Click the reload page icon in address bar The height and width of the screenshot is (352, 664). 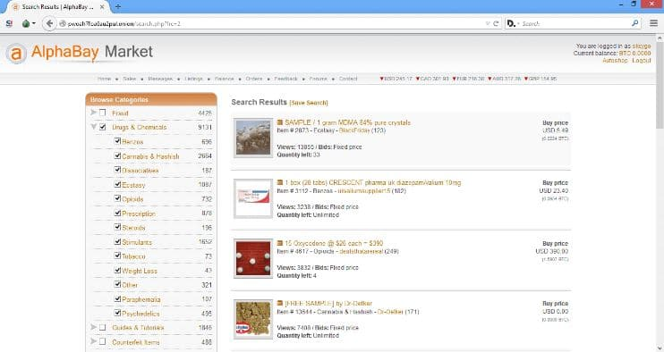click(x=496, y=23)
